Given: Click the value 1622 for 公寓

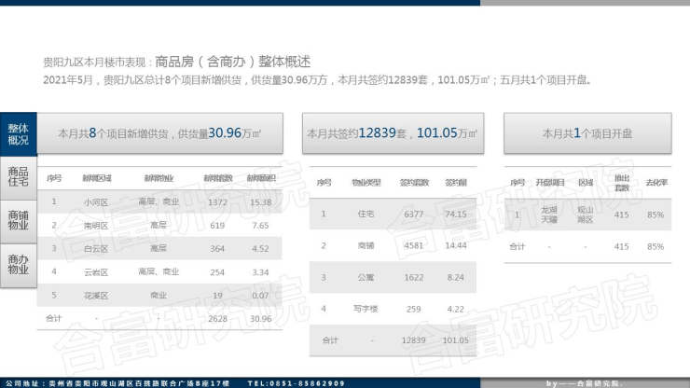Looking at the screenshot, I should pyautogui.click(x=414, y=277).
